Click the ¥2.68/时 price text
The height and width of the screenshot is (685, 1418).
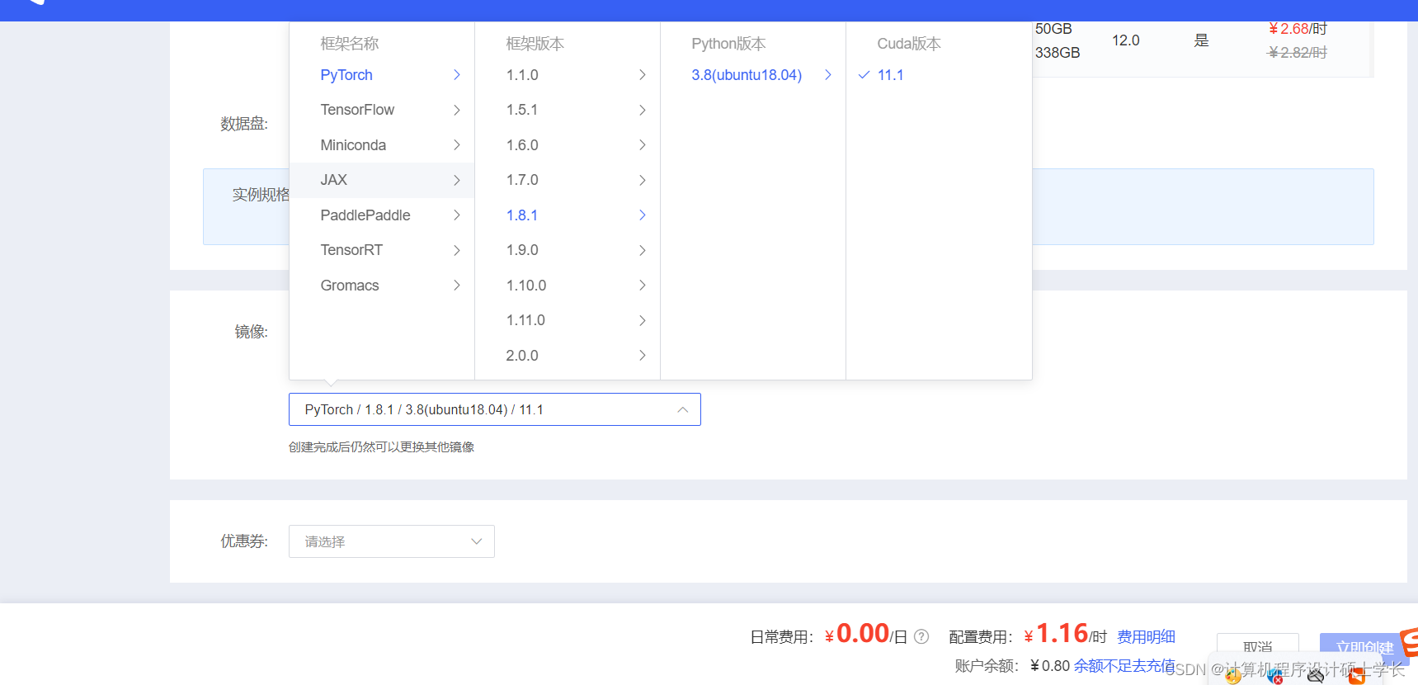point(1298,29)
